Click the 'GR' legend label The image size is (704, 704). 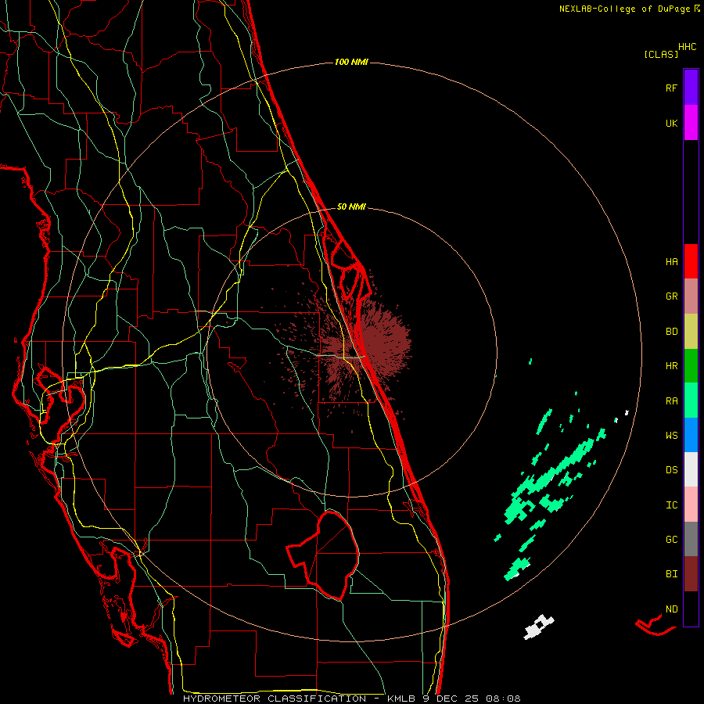[x=671, y=296]
